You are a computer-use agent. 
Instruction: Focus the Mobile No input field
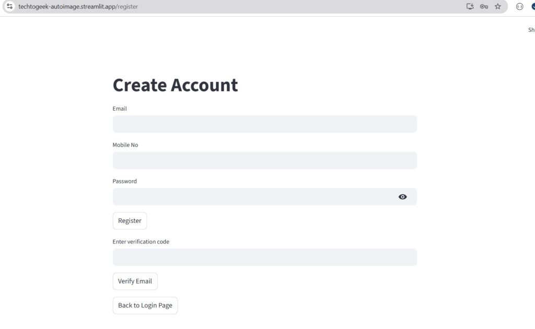pos(264,160)
